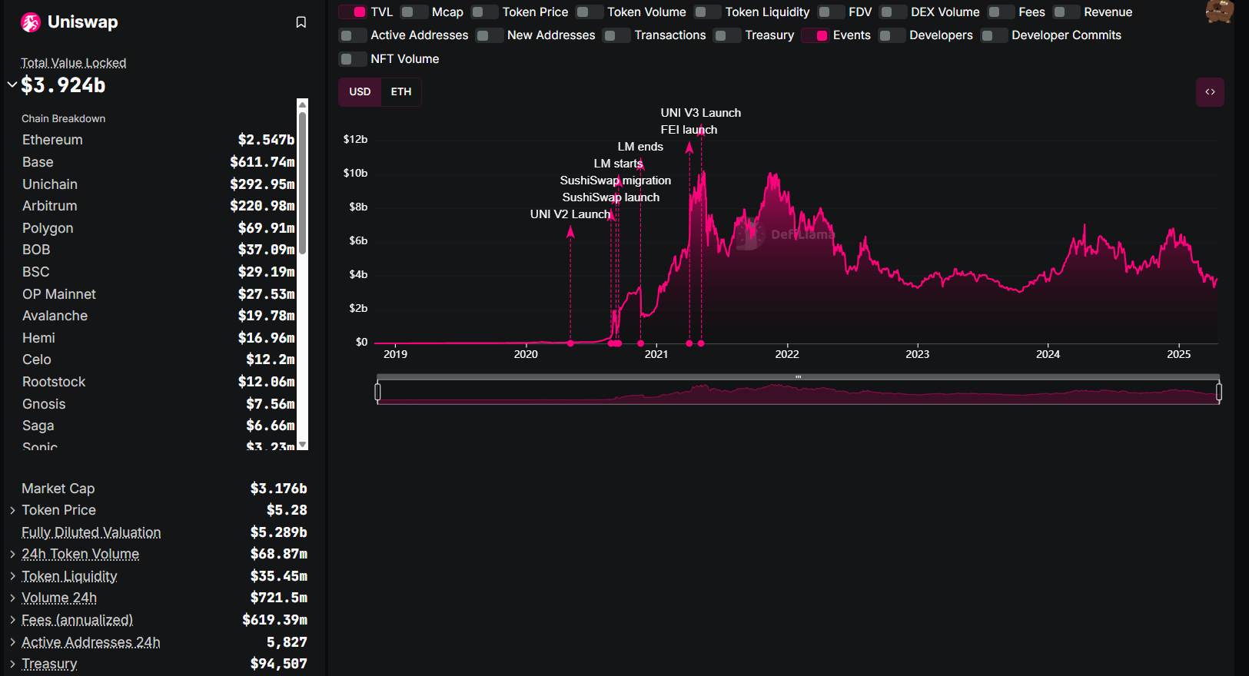Screen dimensions: 1249x676
Task: Enable the Revenue chart series
Action: coord(1067,12)
